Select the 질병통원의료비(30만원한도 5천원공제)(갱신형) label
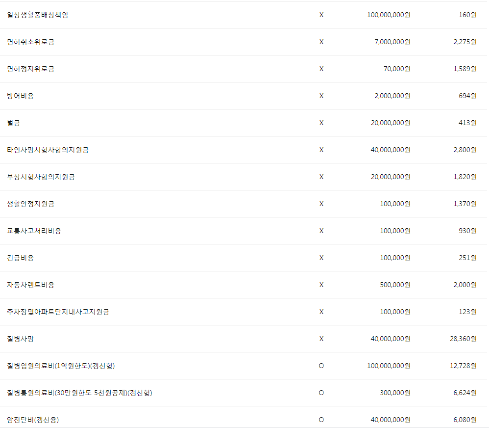489x428 pixels. tap(79, 393)
